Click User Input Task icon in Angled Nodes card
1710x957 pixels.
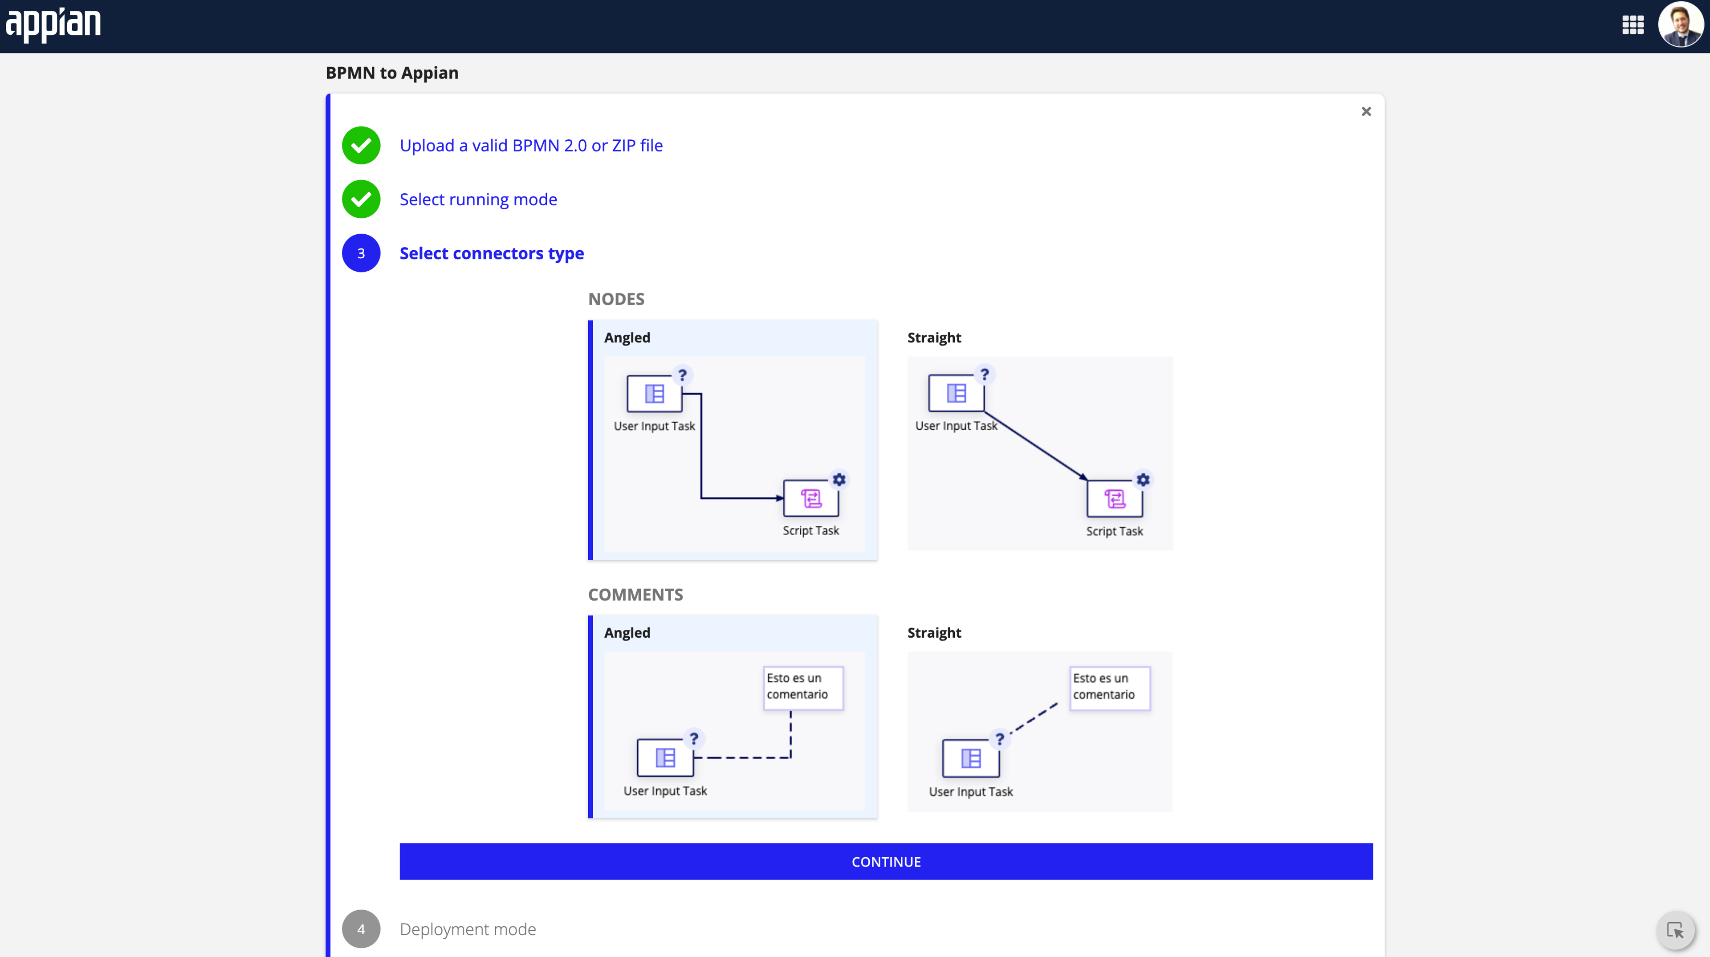[655, 394]
